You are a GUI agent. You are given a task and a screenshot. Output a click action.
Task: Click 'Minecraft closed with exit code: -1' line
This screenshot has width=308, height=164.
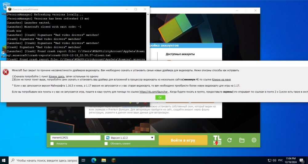pyautogui.click(x=44, y=27)
